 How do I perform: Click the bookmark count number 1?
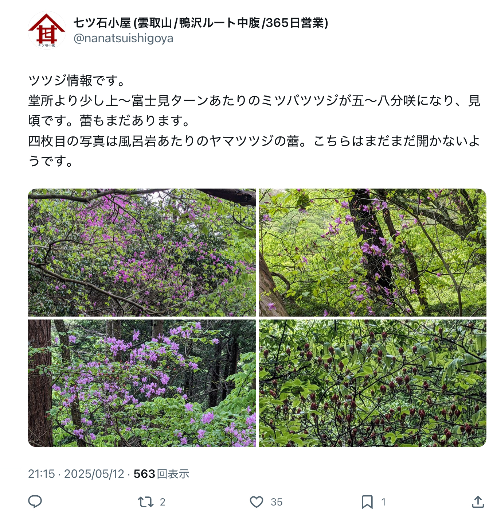point(383,502)
